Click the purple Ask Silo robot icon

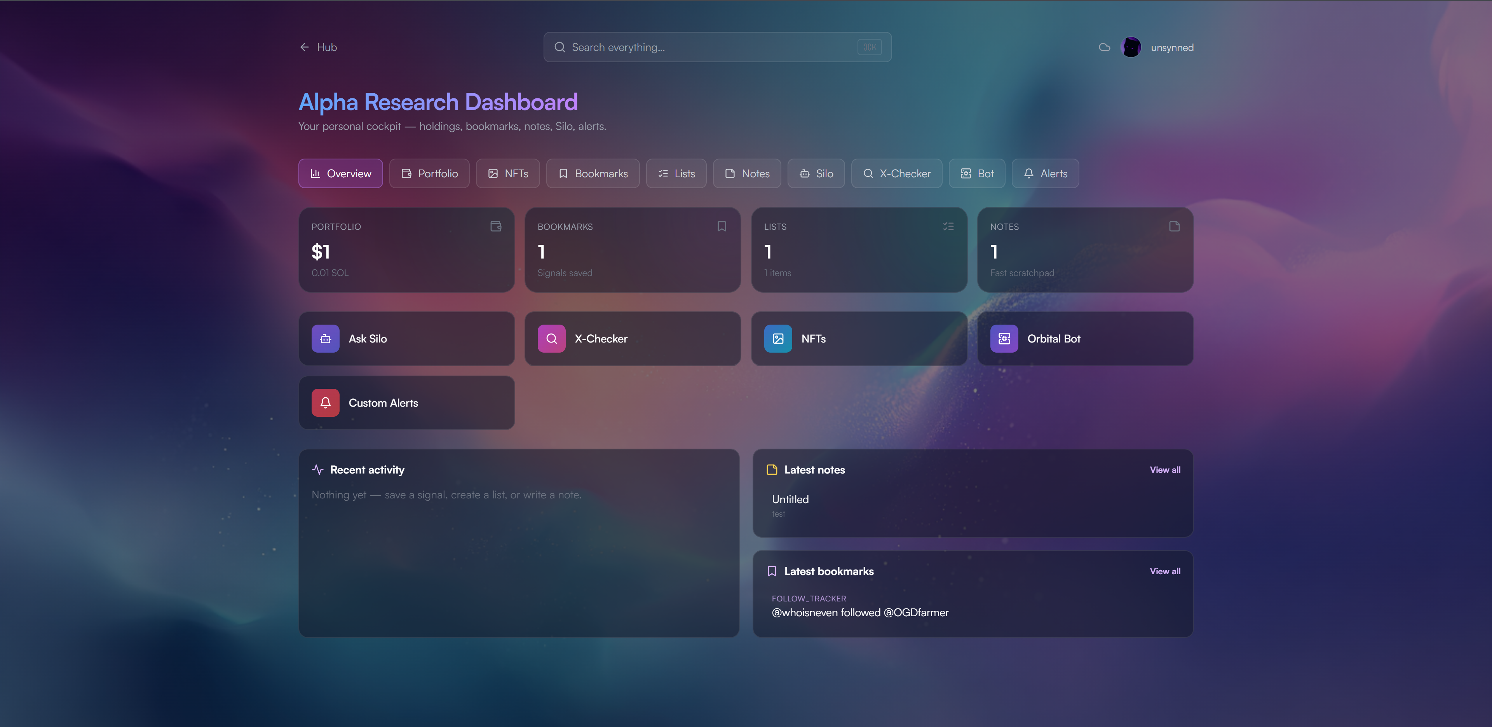326,339
